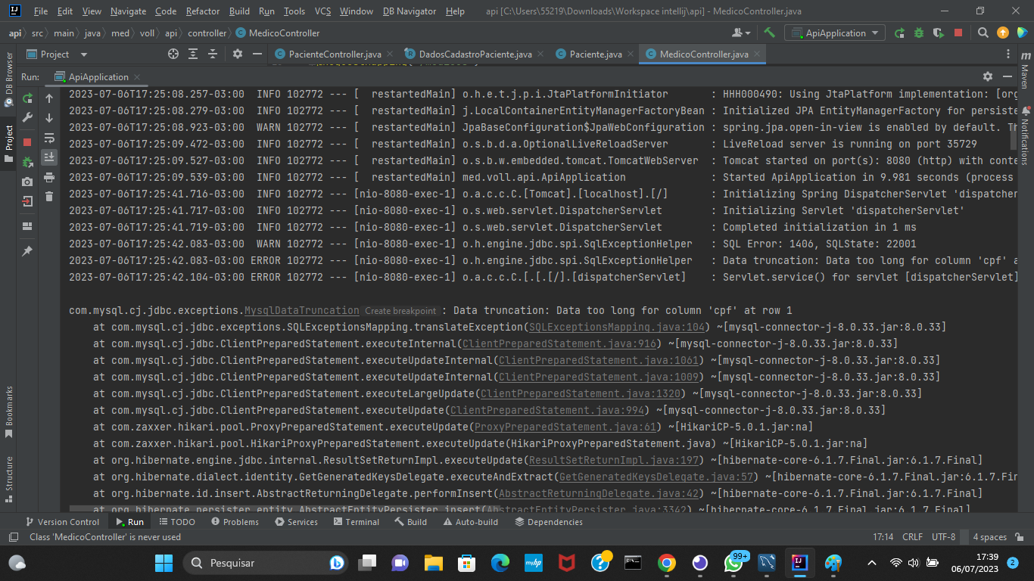Open the indent '4 spaces' selector

tap(990, 537)
